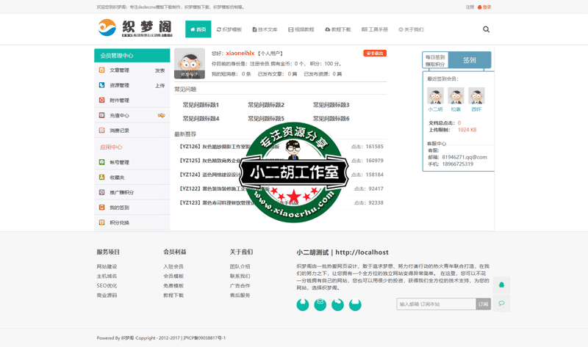The image size is (588, 347).
Task: Click the 发表 link beside 文章管理
Action: [159, 70]
